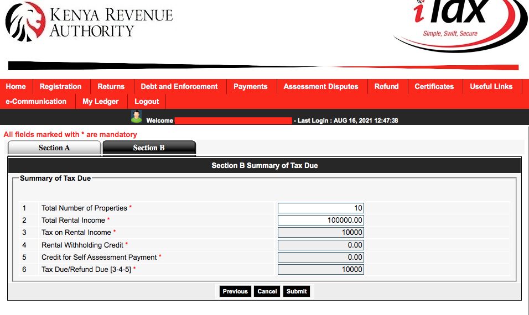
Task: Click the Previous button
Action: (235, 291)
